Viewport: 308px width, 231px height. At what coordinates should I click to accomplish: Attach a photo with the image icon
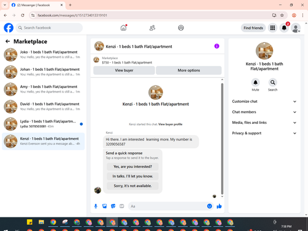tap(105, 206)
